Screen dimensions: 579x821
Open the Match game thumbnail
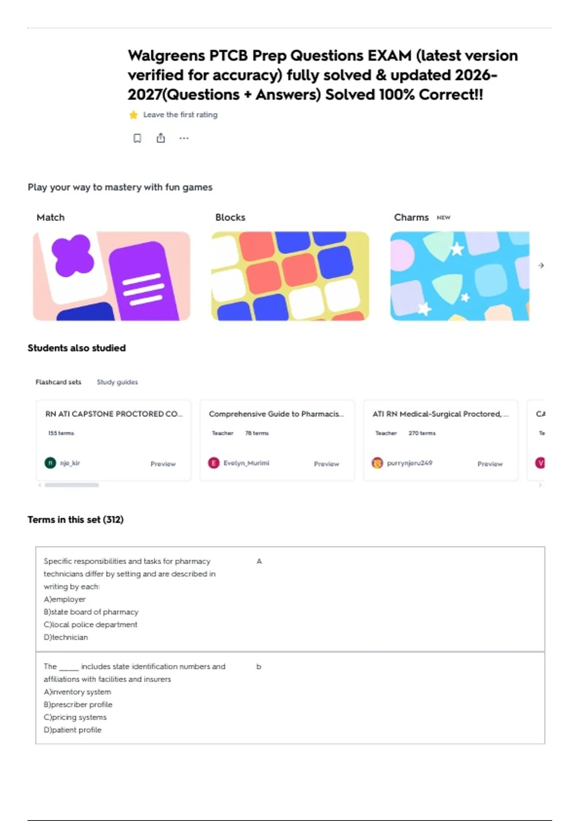point(111,276)
